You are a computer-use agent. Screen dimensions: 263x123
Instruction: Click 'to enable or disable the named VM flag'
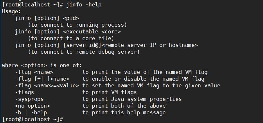click(143, 79)
